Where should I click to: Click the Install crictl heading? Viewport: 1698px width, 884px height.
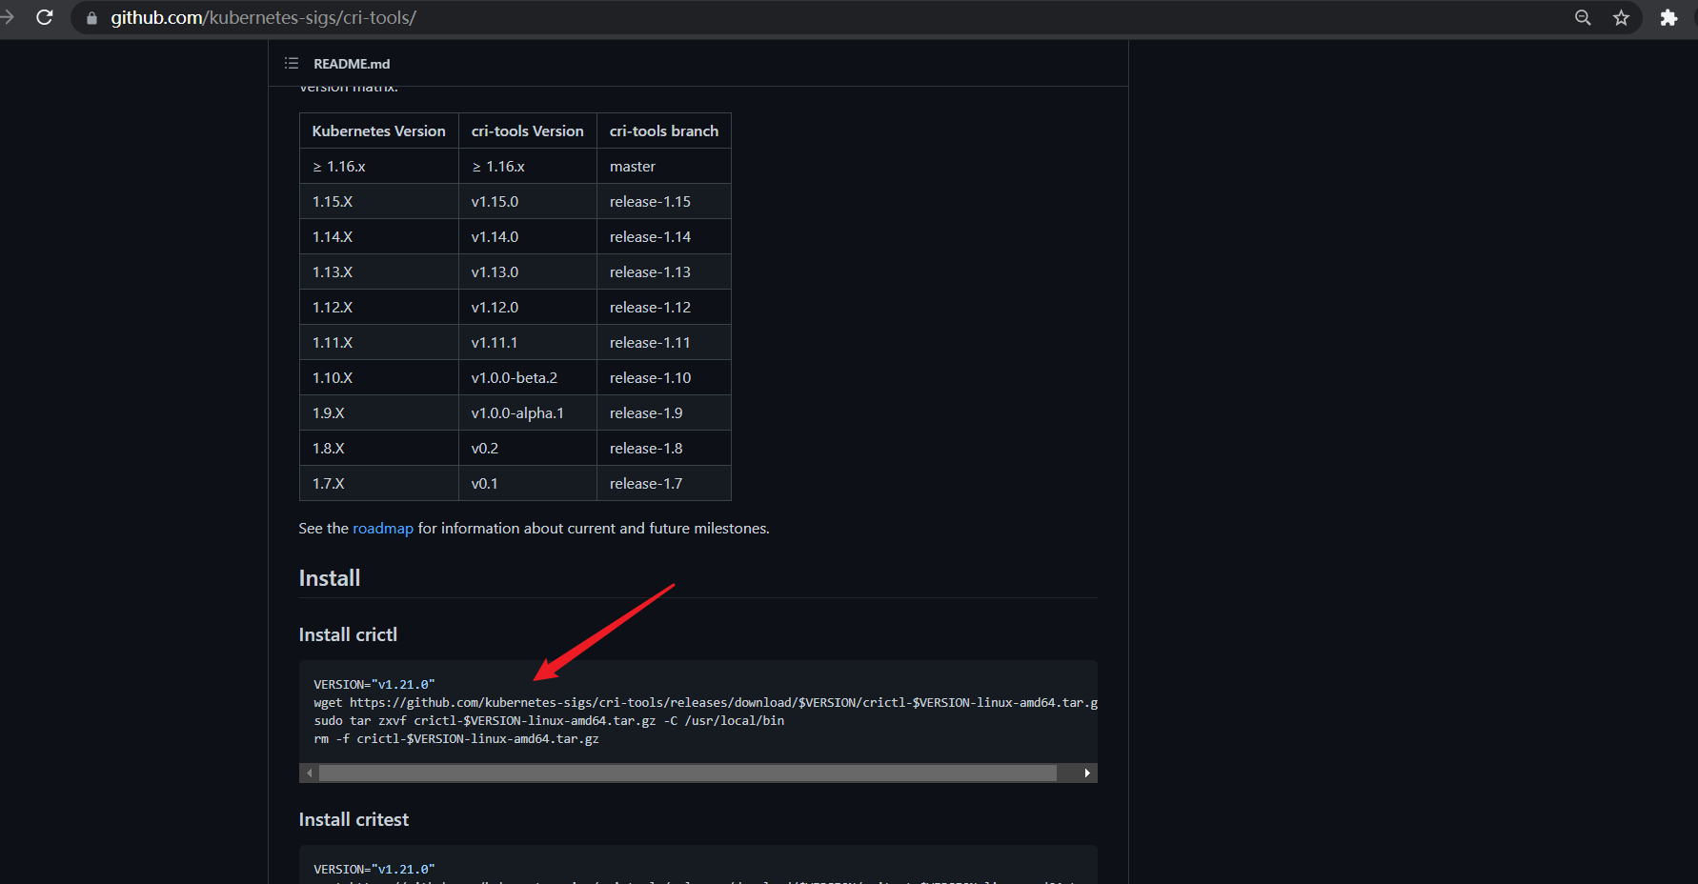(x=348, y=634)
